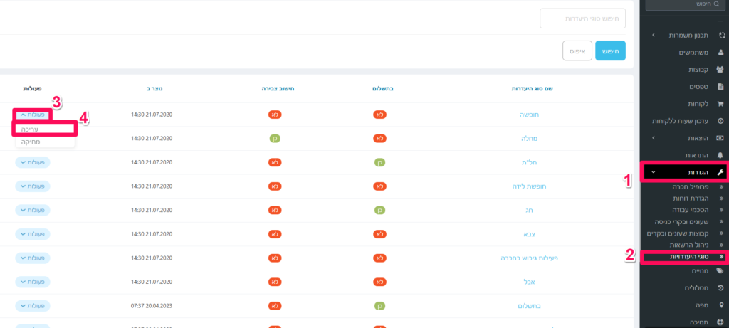
Task: Click the support (תמיכה) globe icon
Action: point(720,322)
